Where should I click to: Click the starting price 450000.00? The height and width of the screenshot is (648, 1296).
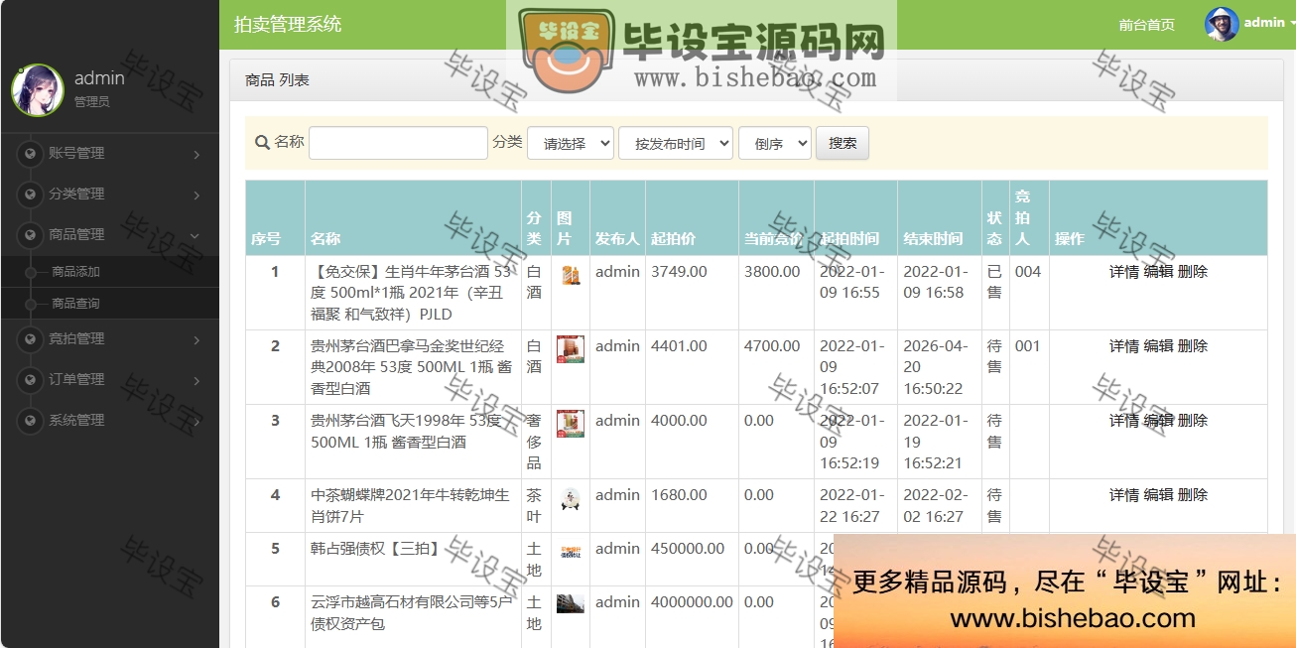(688, 549)
